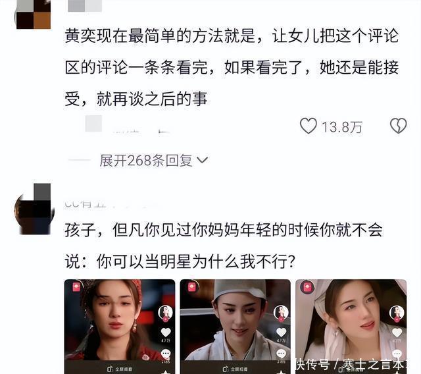
Task: Tap the pink badge in the third thumbnail
Action: coord(308,287)
